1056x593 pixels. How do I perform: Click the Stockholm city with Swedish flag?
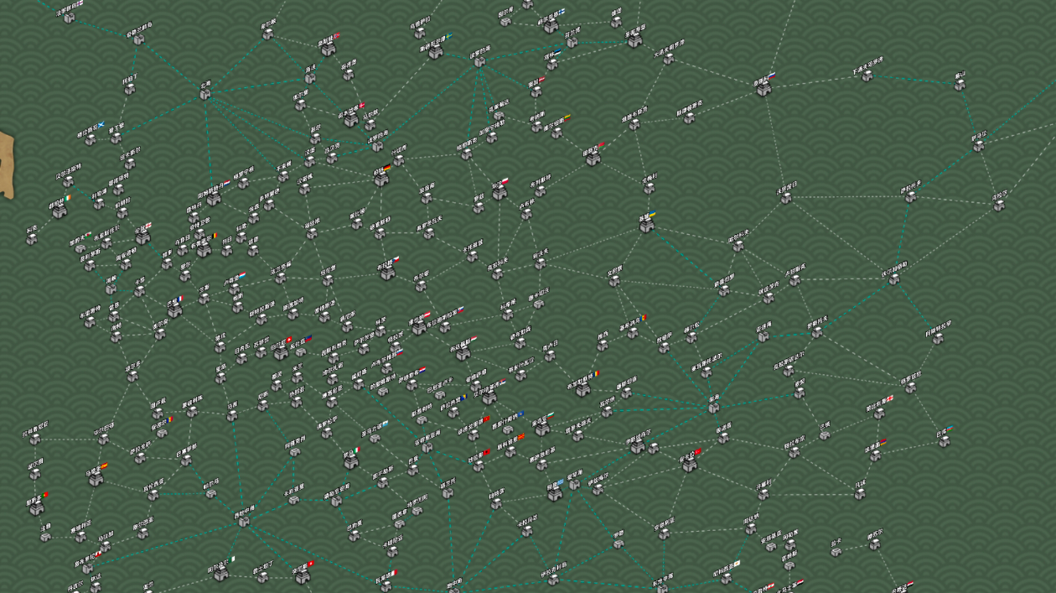(435, 51)
